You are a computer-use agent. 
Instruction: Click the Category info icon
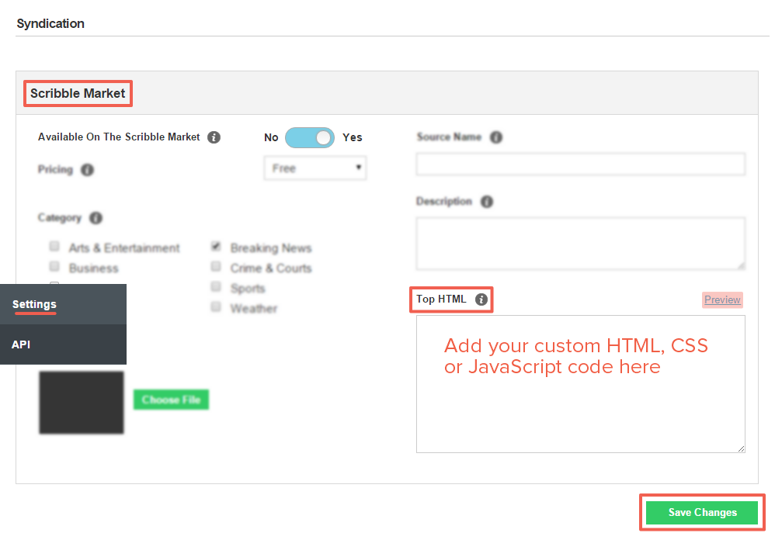tap(96, 218)
